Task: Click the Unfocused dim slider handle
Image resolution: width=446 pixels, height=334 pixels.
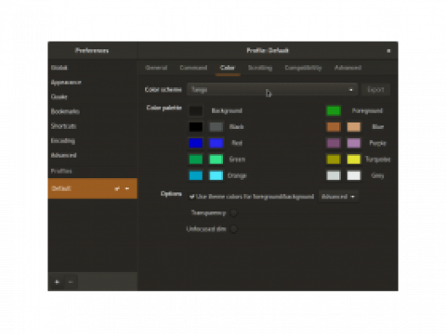Action: 233,229
